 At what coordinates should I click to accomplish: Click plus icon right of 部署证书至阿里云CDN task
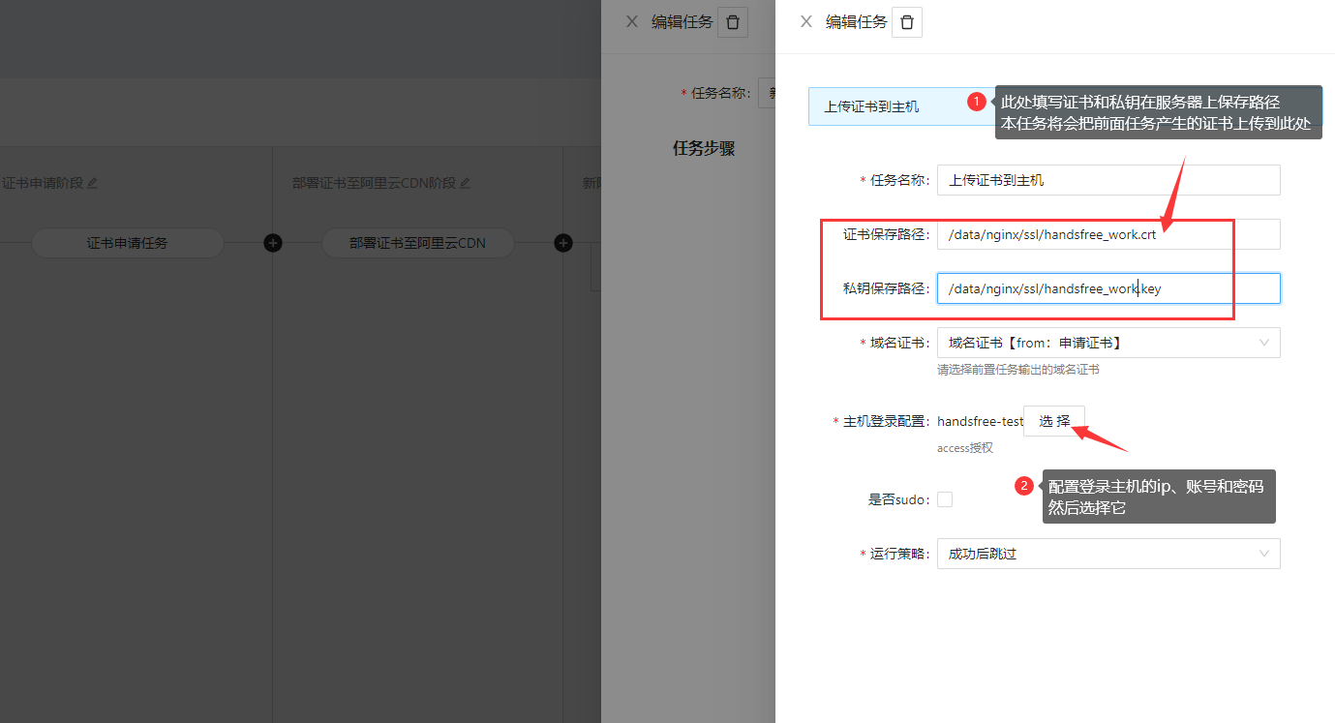(x=563, y=243)
